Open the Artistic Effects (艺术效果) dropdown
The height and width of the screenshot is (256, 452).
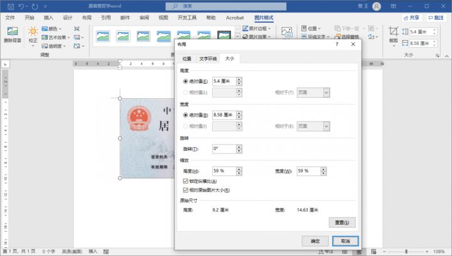point(56,38)
